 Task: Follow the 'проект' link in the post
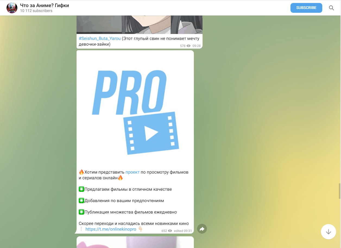132,172
